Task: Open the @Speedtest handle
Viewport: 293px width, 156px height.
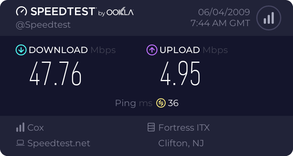Action: click(43, 25)
